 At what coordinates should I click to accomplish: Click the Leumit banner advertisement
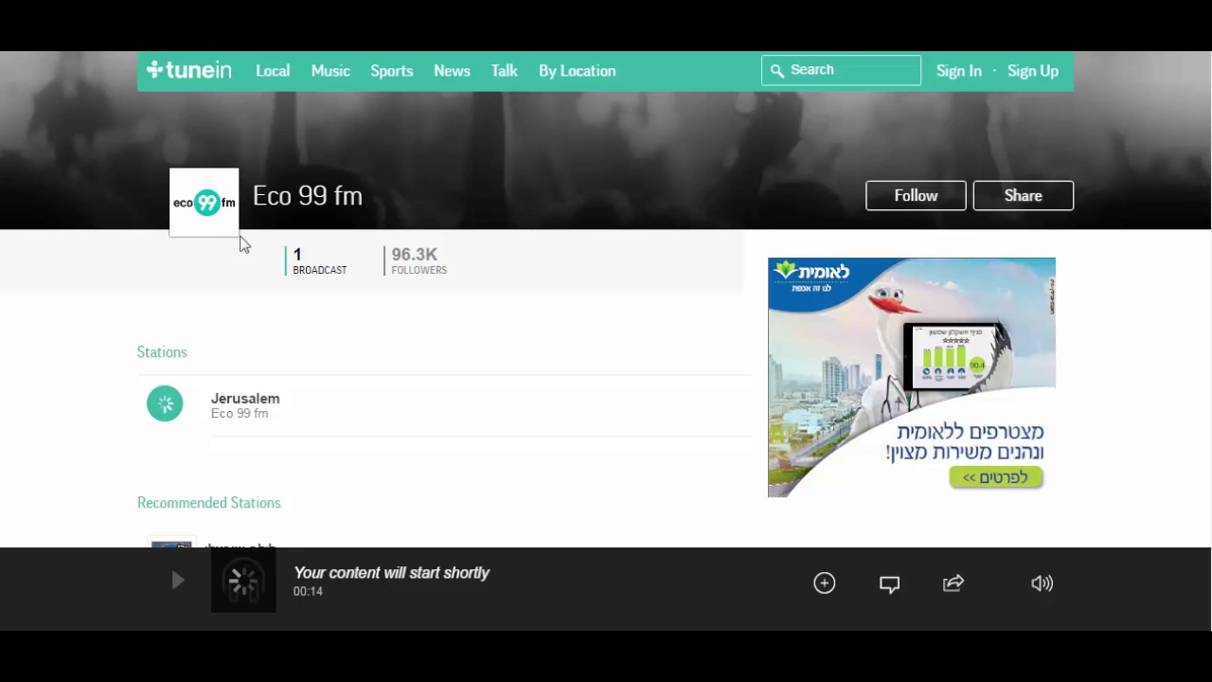[x=912, y=377]
